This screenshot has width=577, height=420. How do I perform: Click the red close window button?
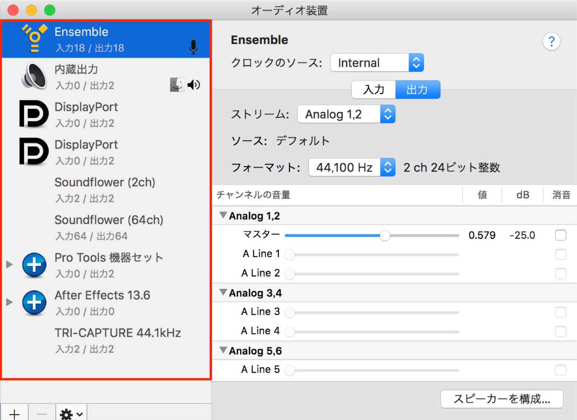coord(13,10)
